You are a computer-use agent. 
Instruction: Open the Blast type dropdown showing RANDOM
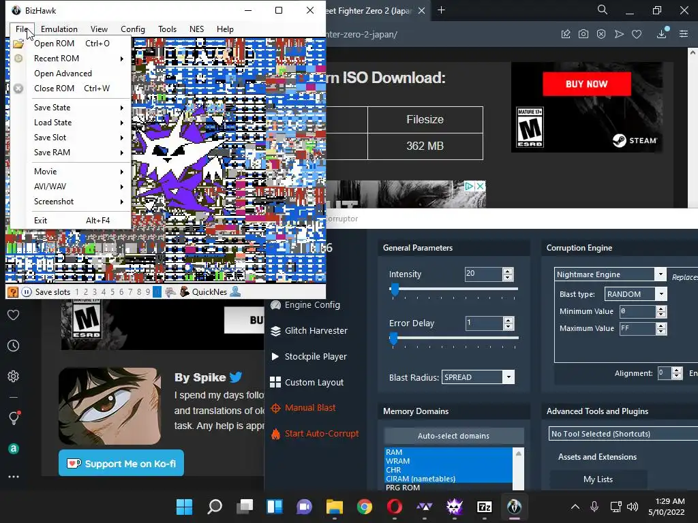(x=636, y=294)
